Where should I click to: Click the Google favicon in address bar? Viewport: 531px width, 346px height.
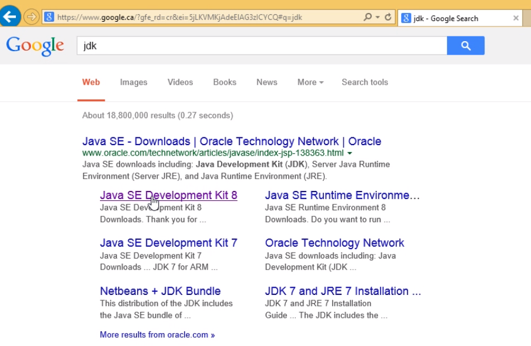pos(49,17)
